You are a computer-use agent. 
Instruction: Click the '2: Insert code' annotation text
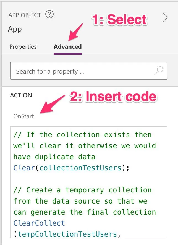[113, 97]
